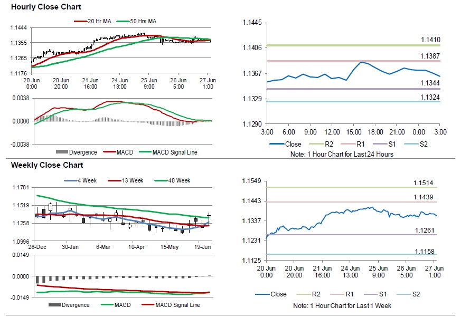Click the 1.1265 y-axis value

[18, 58]
